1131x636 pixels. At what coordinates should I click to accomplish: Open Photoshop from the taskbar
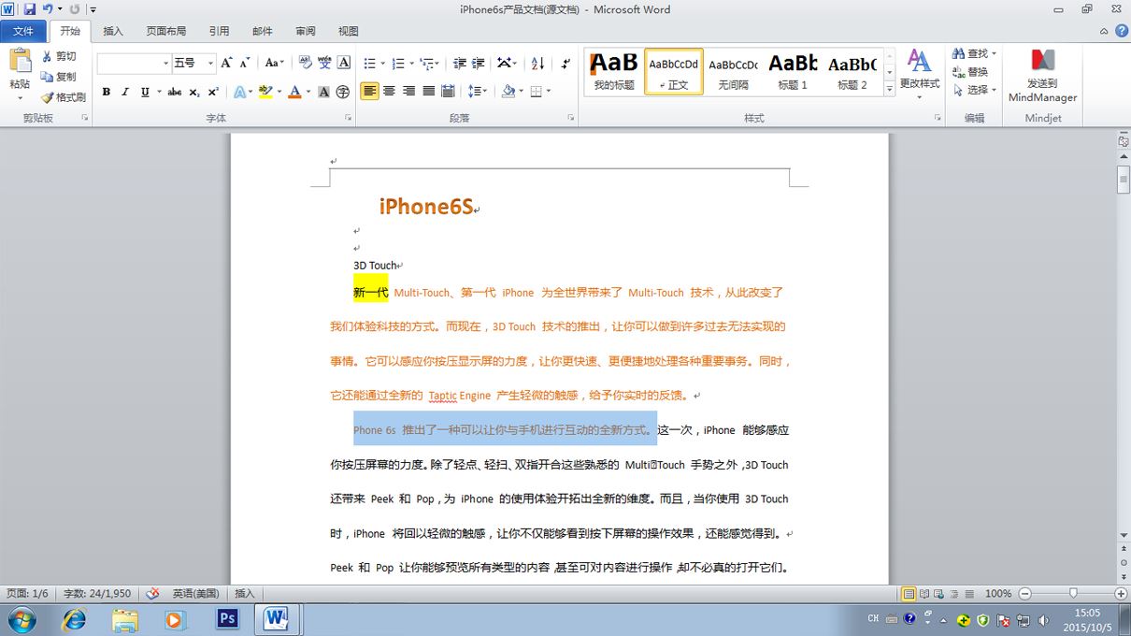[x=226, y=619]
